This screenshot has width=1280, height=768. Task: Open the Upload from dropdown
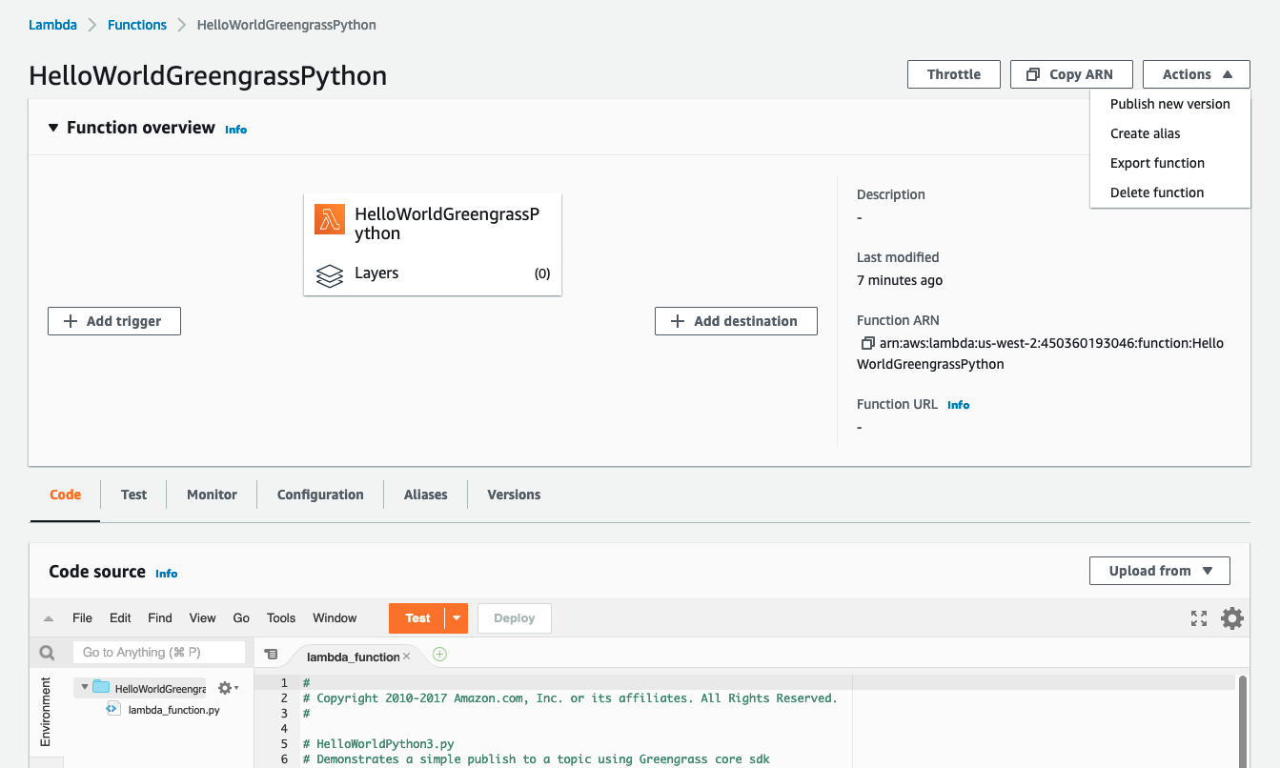pos(1159,571)
